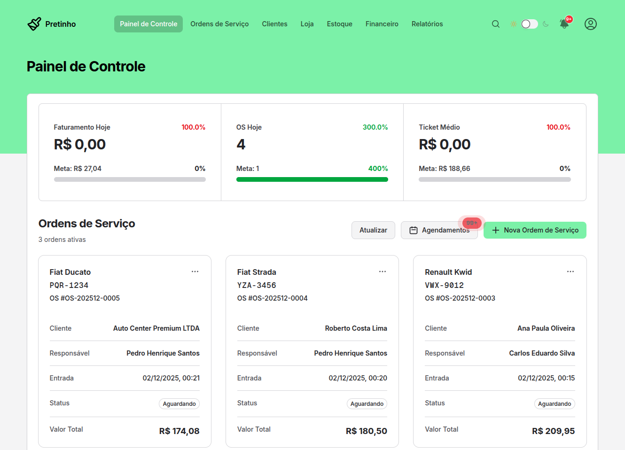Screen dimensions: 625x450
Task: Click Aguardando status badge on Fiat Ducato
Action: point(179,404)
